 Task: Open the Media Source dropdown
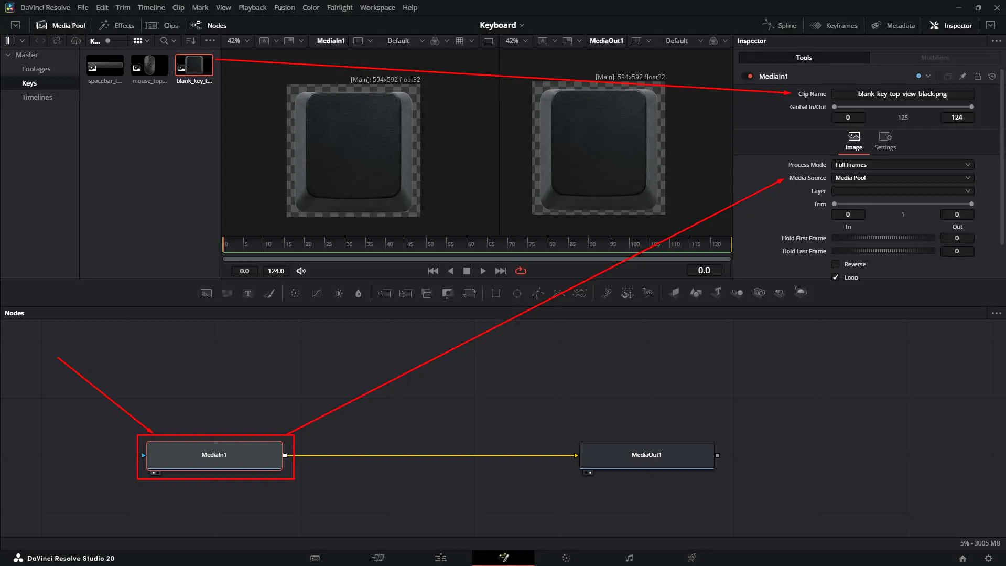pos(902,178)
